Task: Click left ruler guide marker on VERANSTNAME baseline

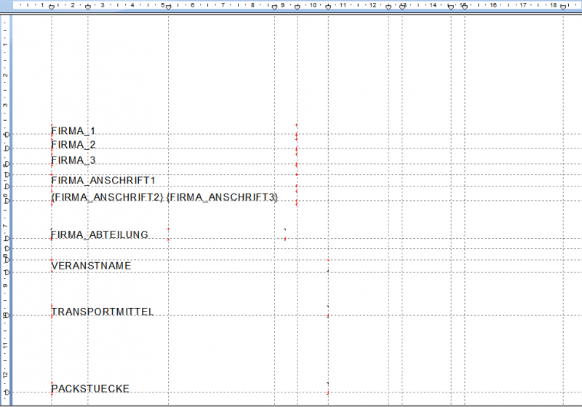Action: point(7,272)
